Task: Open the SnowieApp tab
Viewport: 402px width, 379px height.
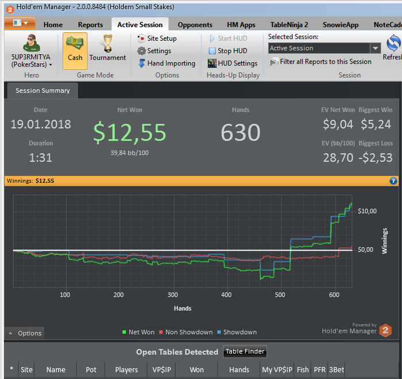Action: 341,25
